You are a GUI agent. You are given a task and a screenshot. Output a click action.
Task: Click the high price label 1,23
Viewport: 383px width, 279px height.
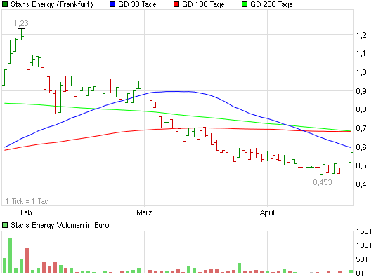click(21, 23)
